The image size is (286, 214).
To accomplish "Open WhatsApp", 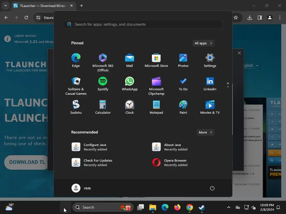I will (x=130, y=84).
